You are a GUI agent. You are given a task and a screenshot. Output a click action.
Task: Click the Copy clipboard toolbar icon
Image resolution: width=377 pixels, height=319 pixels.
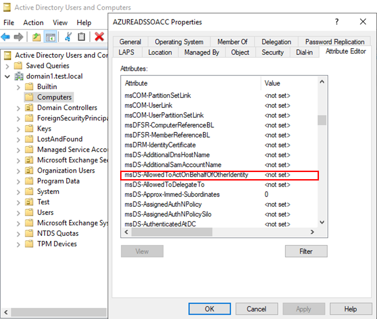[x=81, y=37]
